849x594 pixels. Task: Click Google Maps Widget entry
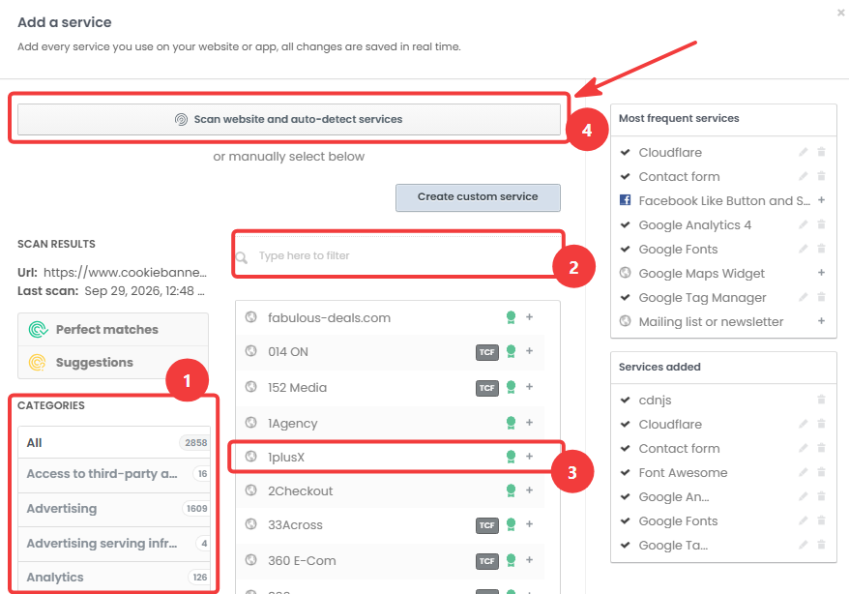(x=701, y=274)
